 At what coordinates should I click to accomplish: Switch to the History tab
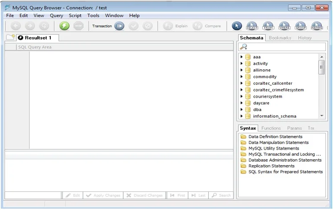305,38
